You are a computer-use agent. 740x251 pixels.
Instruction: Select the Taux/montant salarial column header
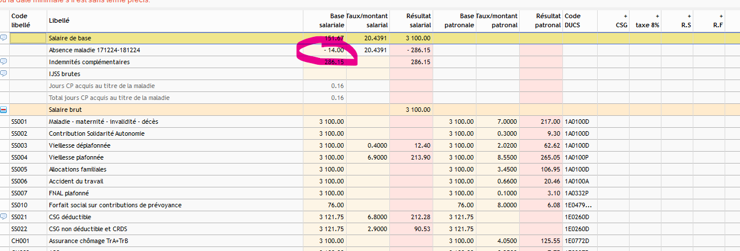[368, 20]
